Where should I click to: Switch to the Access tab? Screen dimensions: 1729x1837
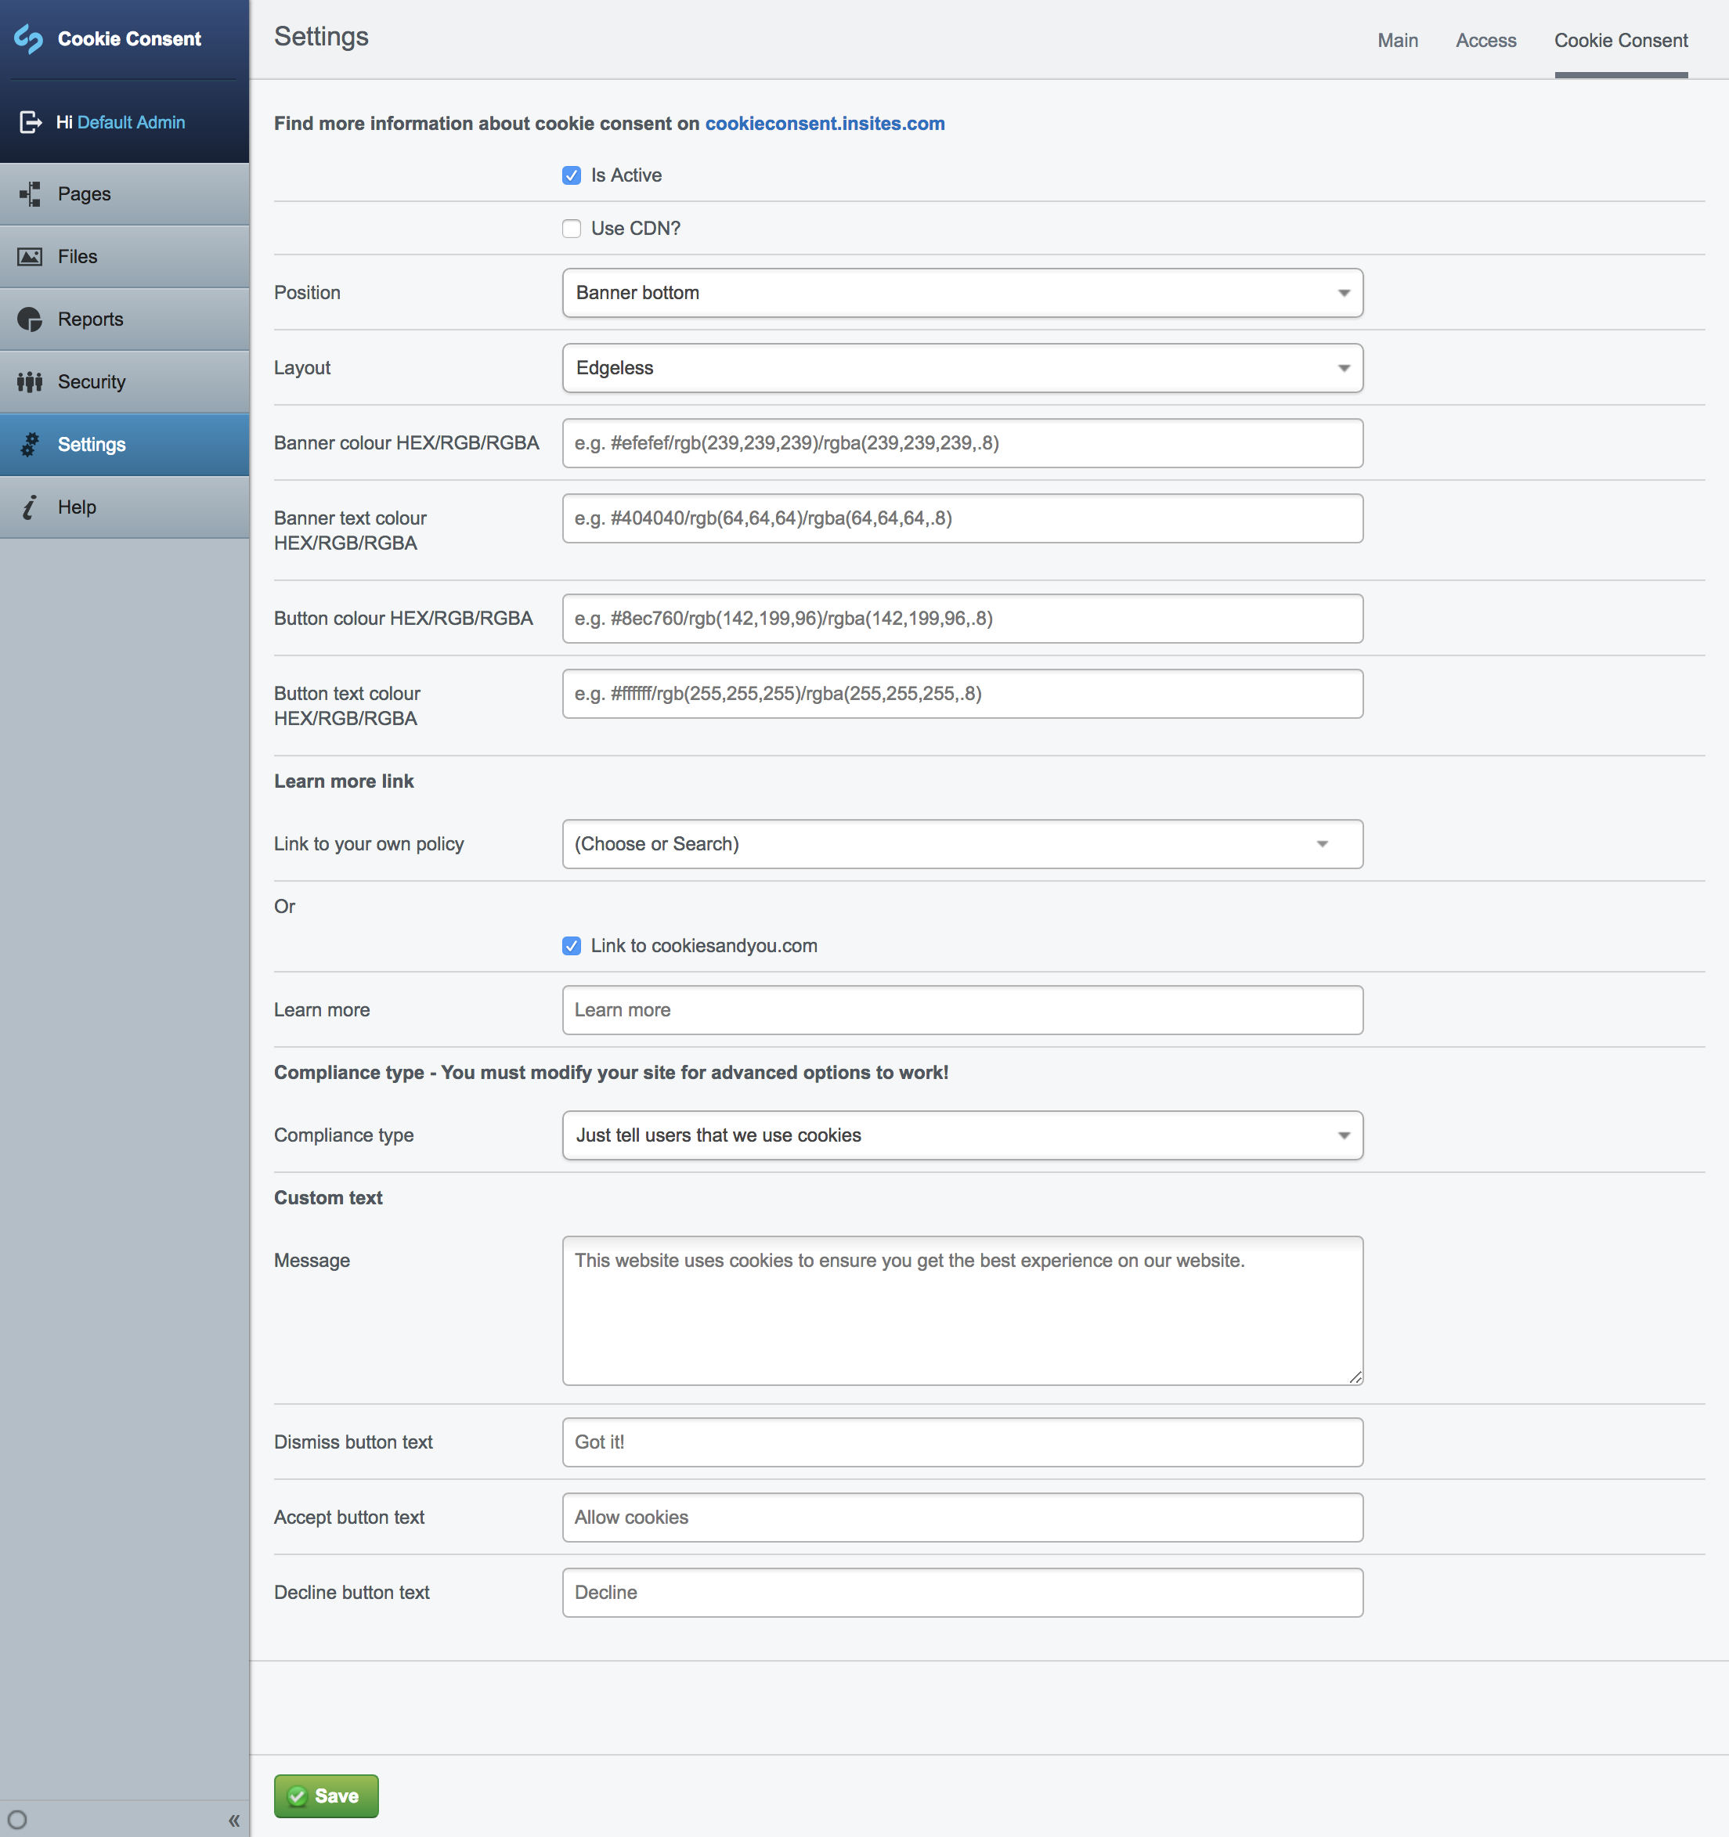point(1485,41)
